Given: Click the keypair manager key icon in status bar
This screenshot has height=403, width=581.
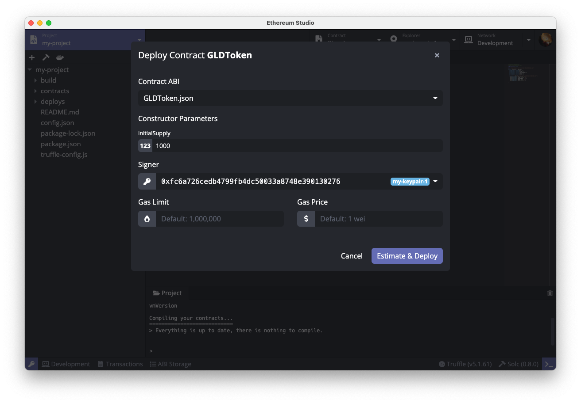Looking at the screenshot, I should pos(31,364).
